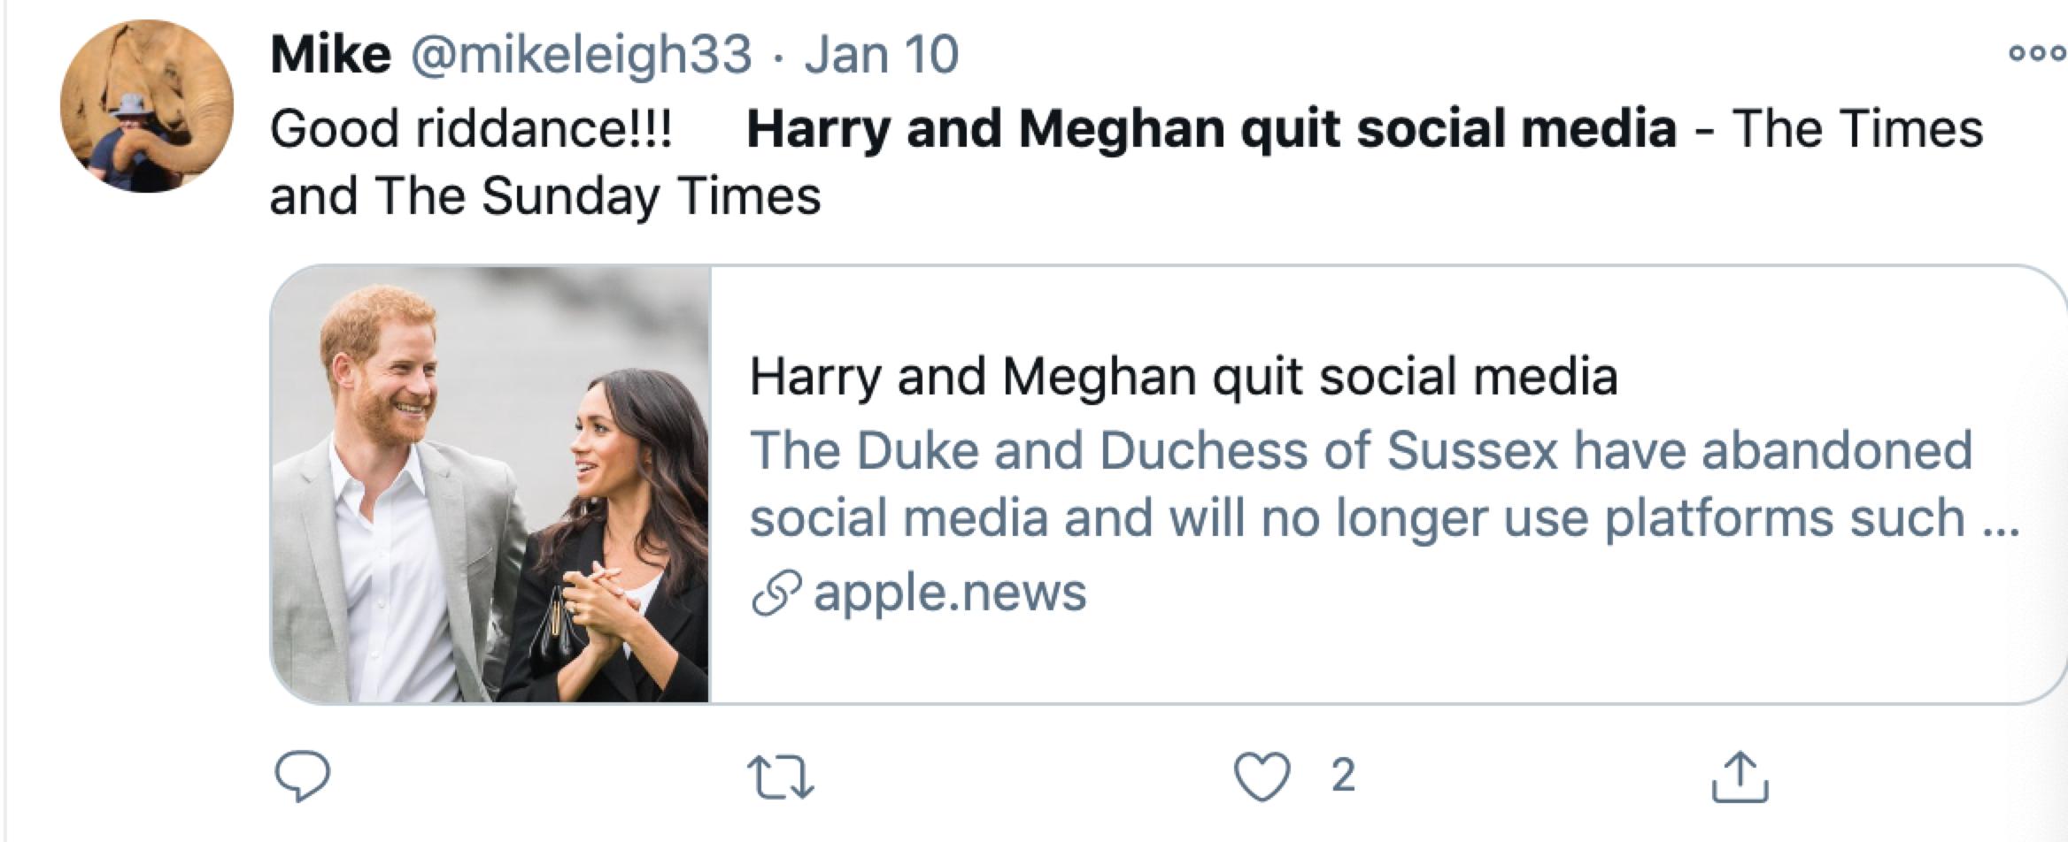Image resolution: width=2068 pixels, height=842 pixels.
Task: Click the like count number 2
Action: click(x=1343, y=777)
